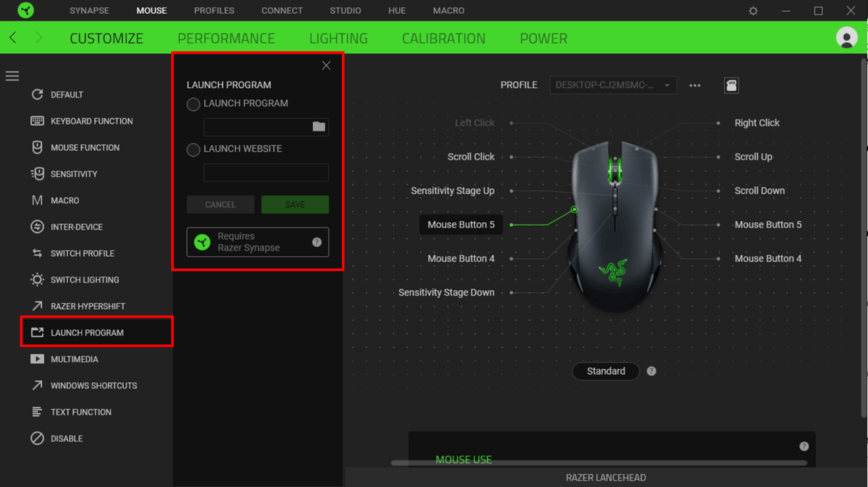
Task: Open the Synapse top tab
Action: point(90,11)
